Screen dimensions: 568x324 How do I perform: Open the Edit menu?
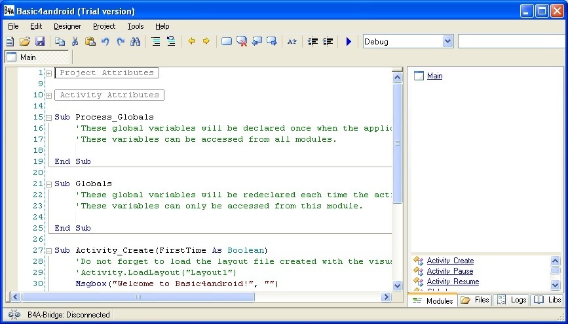[36, 26]
